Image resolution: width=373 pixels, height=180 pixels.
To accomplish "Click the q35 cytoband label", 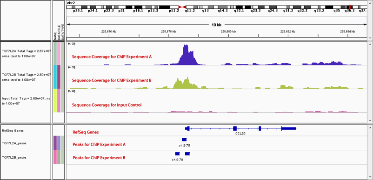I will tap(337, 11).
